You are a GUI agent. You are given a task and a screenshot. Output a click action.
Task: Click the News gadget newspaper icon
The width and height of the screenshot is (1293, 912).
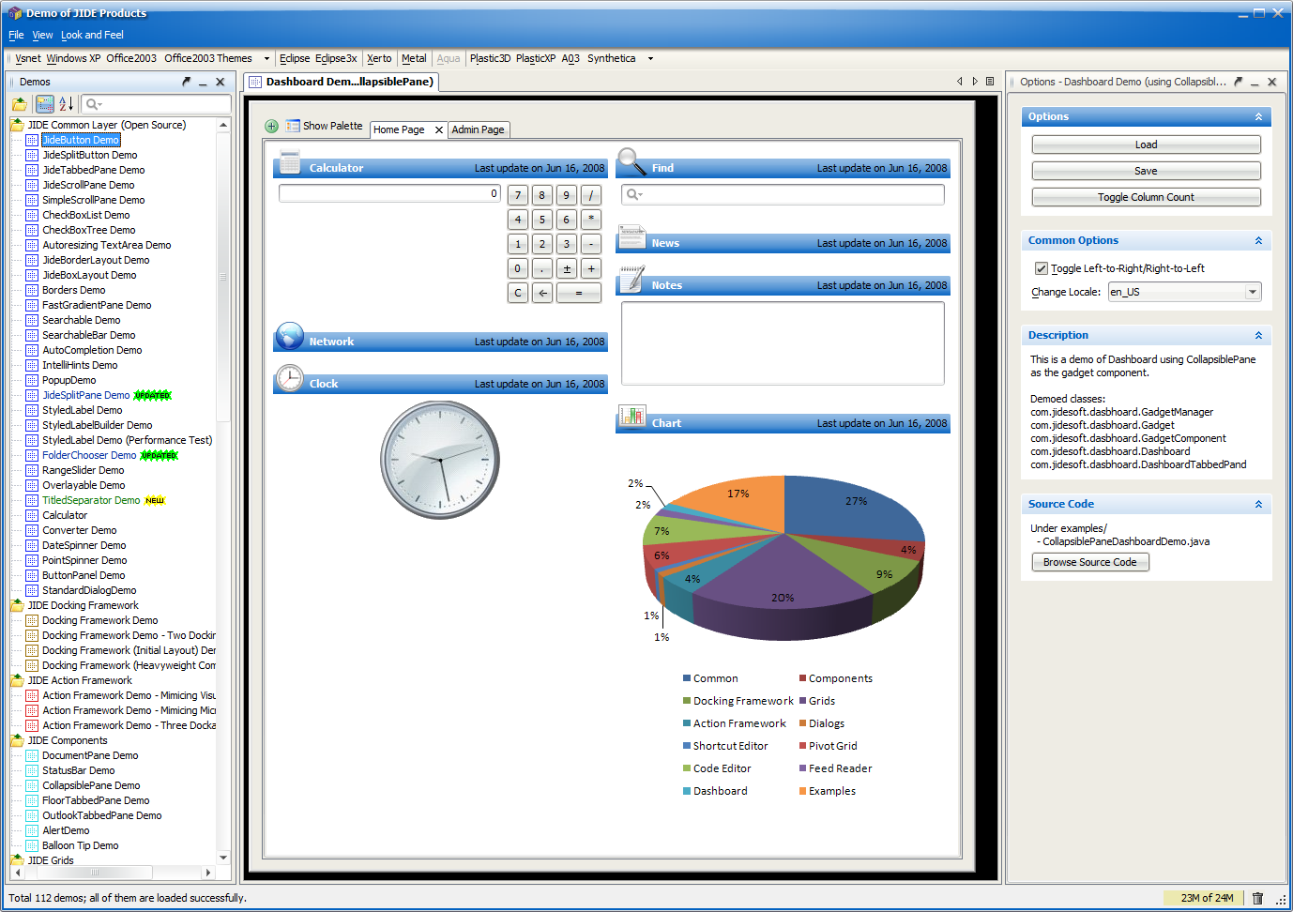click(631, 237)
